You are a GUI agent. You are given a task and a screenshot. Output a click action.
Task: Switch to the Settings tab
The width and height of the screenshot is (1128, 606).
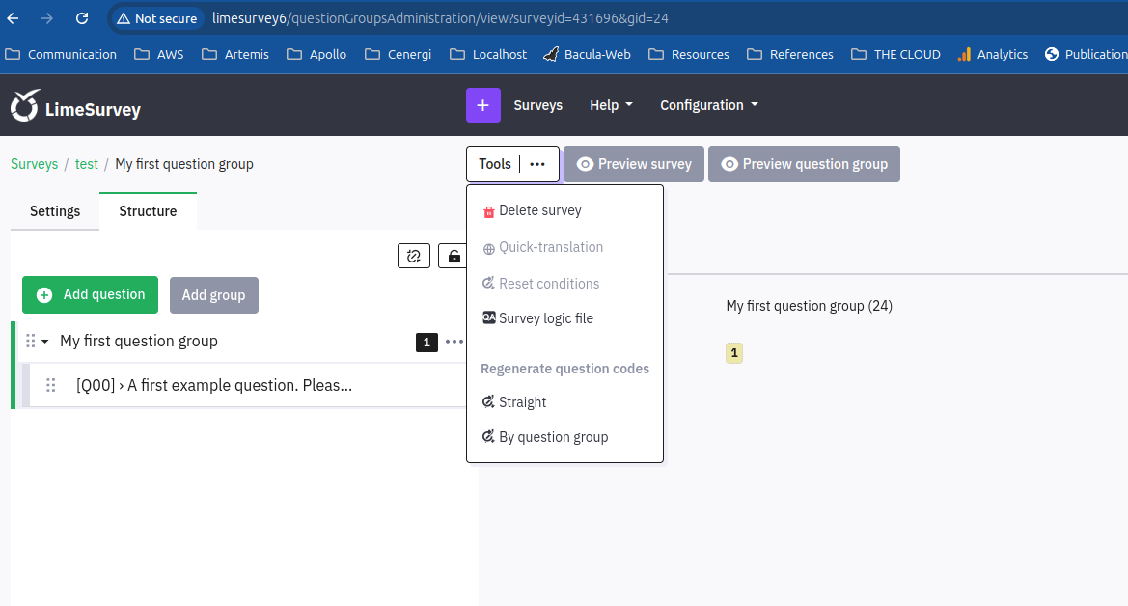coord(55,211)
